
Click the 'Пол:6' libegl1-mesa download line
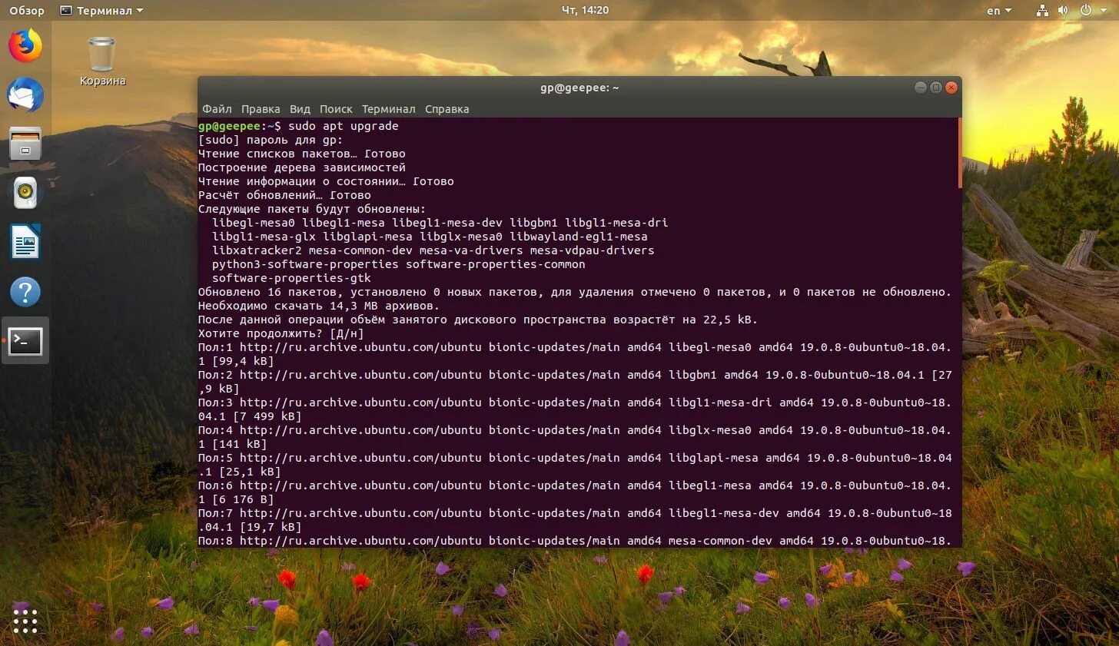tap(575, 492)
